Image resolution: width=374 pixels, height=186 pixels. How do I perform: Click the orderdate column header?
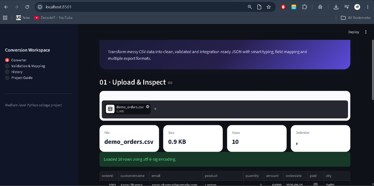click(x=296, y=176)
